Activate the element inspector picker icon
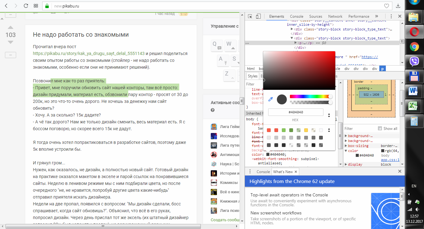 pyautogui.click(x=250, y=16)
